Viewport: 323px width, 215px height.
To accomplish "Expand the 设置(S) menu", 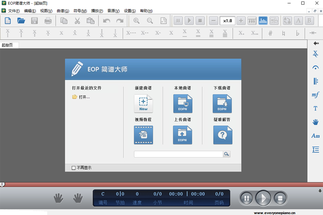I will tap(130, 11).
